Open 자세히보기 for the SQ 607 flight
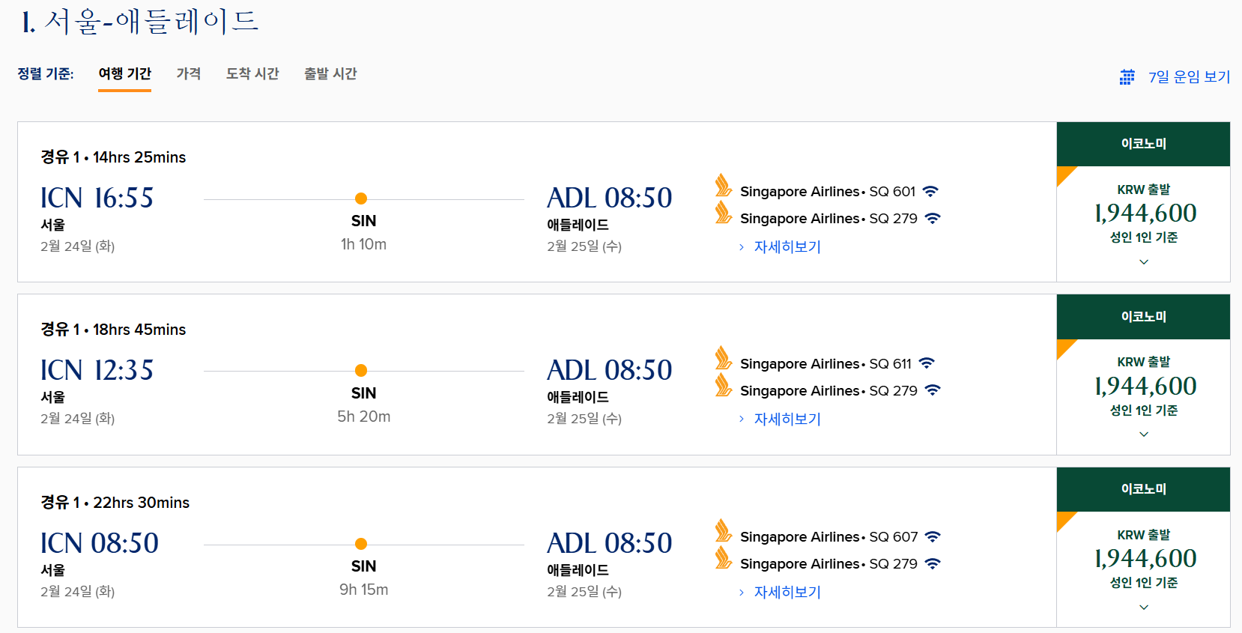1242x633 pixels. pos(787,592)
